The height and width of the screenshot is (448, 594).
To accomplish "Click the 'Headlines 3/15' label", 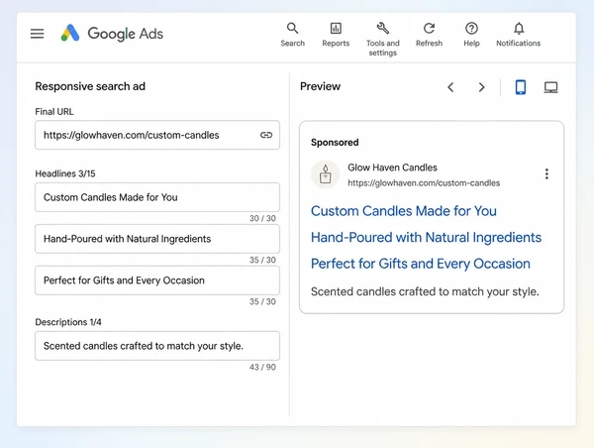I will click(x=65, y=173).
